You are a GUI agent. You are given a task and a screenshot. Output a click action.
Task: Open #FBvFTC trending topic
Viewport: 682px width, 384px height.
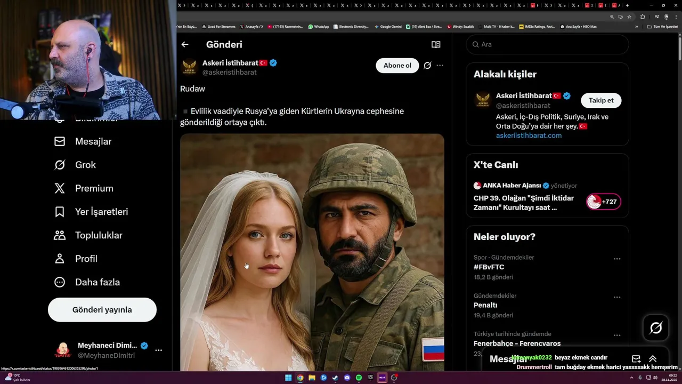489,267
